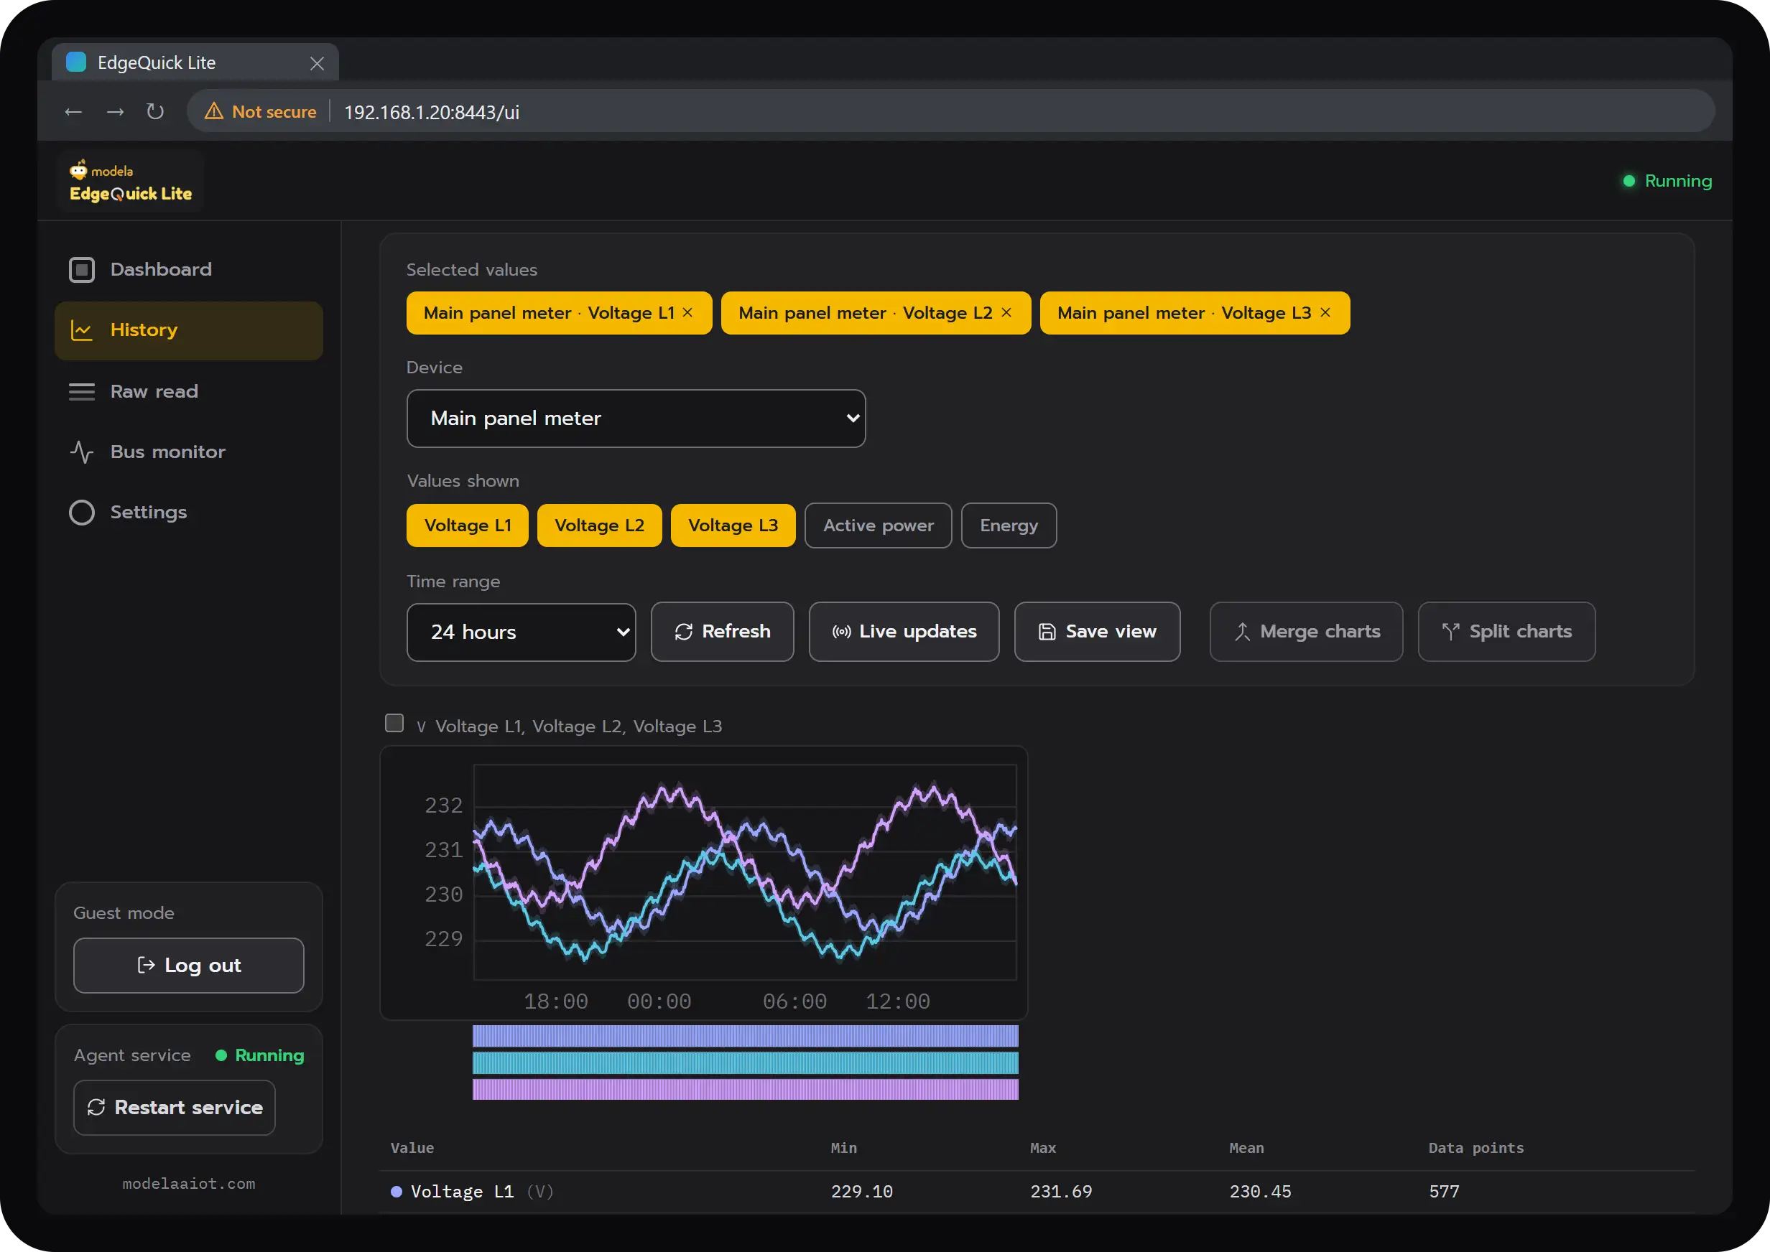Image resolution: width=1770 pixels, height=1252 pixels.
Task: Click the modela EdgeQuick Lite logo
Action: coord(130,182)
